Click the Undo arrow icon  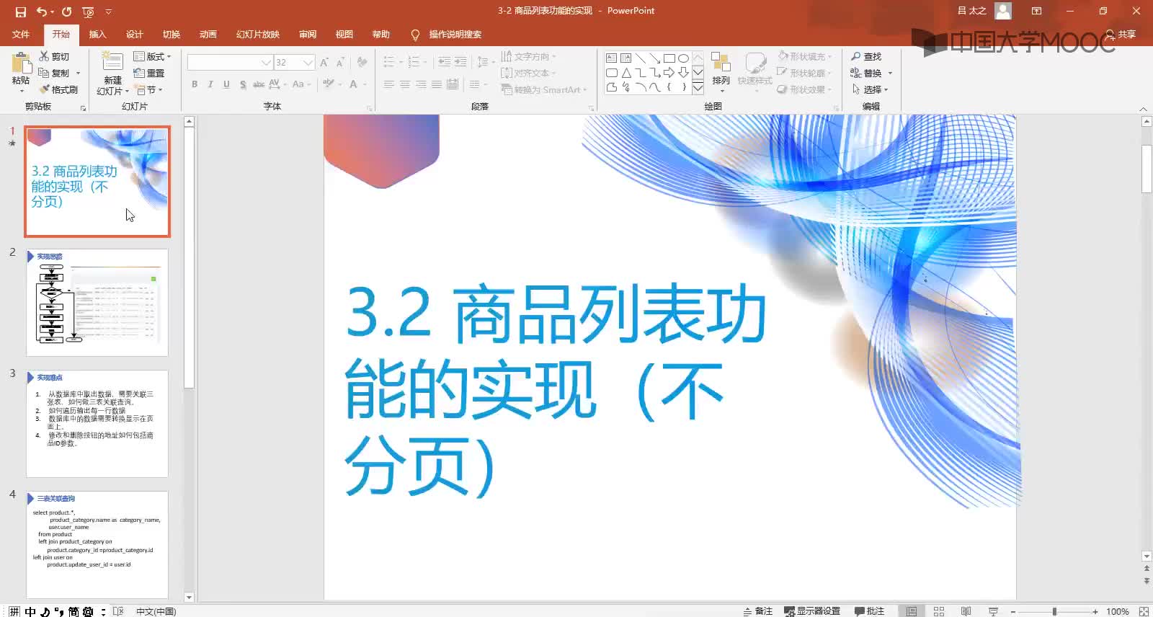42,12
